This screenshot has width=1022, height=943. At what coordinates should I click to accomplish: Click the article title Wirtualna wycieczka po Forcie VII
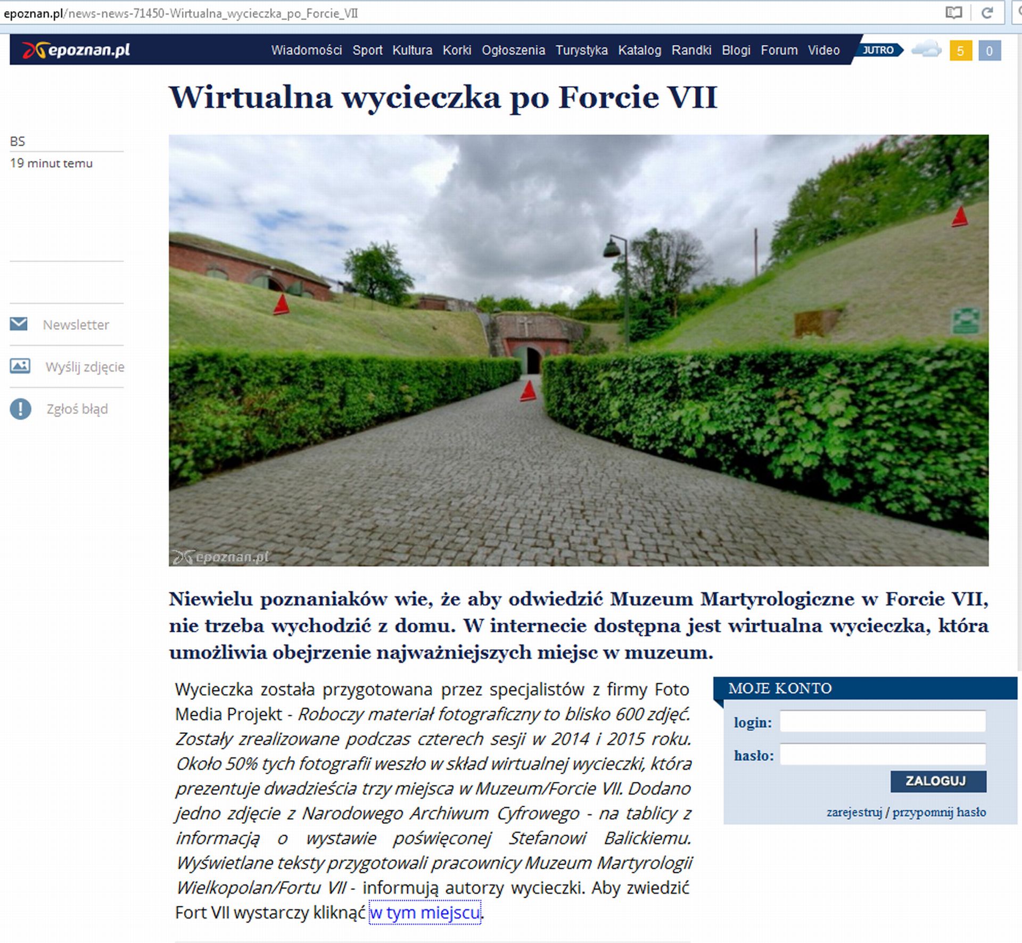443,97
